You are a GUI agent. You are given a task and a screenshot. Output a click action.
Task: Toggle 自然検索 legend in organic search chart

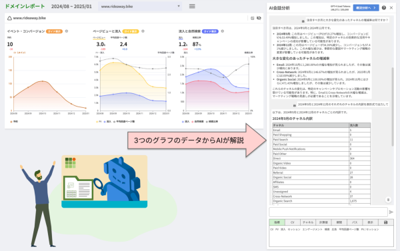[x=197, y=122]
